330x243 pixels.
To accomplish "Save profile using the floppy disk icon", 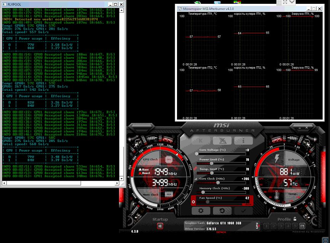I will [x=302, y=226].
